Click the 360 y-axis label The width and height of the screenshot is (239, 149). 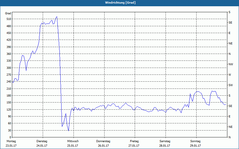point(9,54)
